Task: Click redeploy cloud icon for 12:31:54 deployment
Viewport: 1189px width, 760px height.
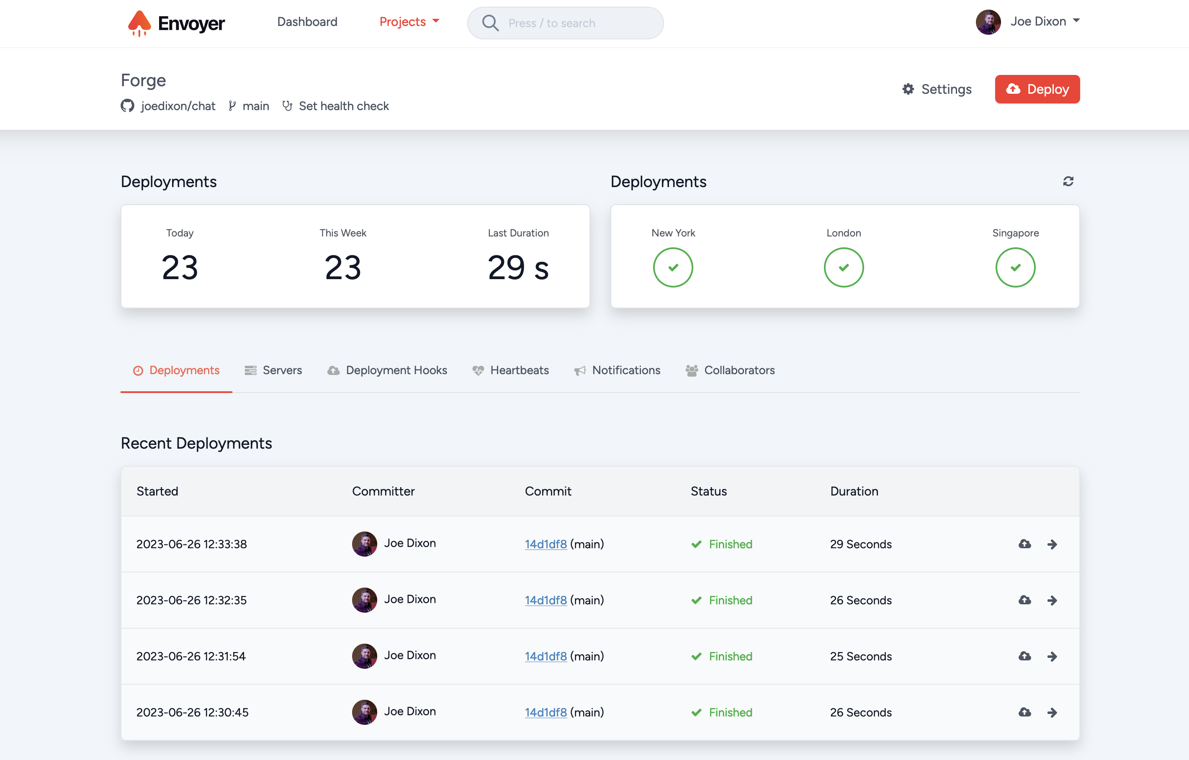Action: pos(1024,656)
